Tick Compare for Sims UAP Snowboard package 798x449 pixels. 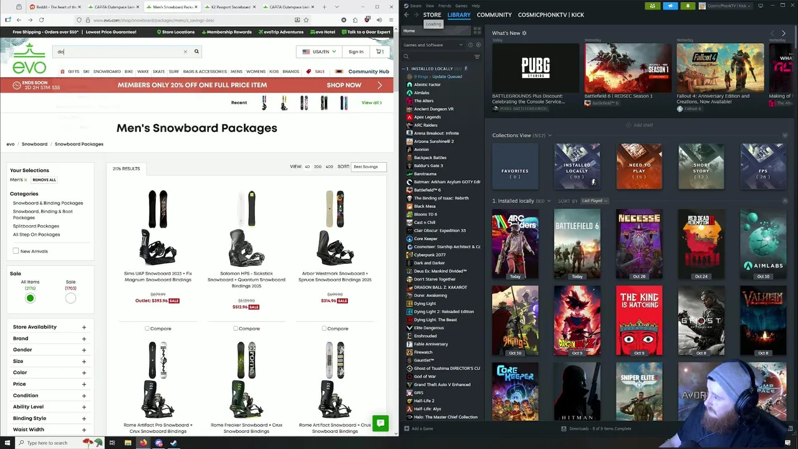point(147,329)
